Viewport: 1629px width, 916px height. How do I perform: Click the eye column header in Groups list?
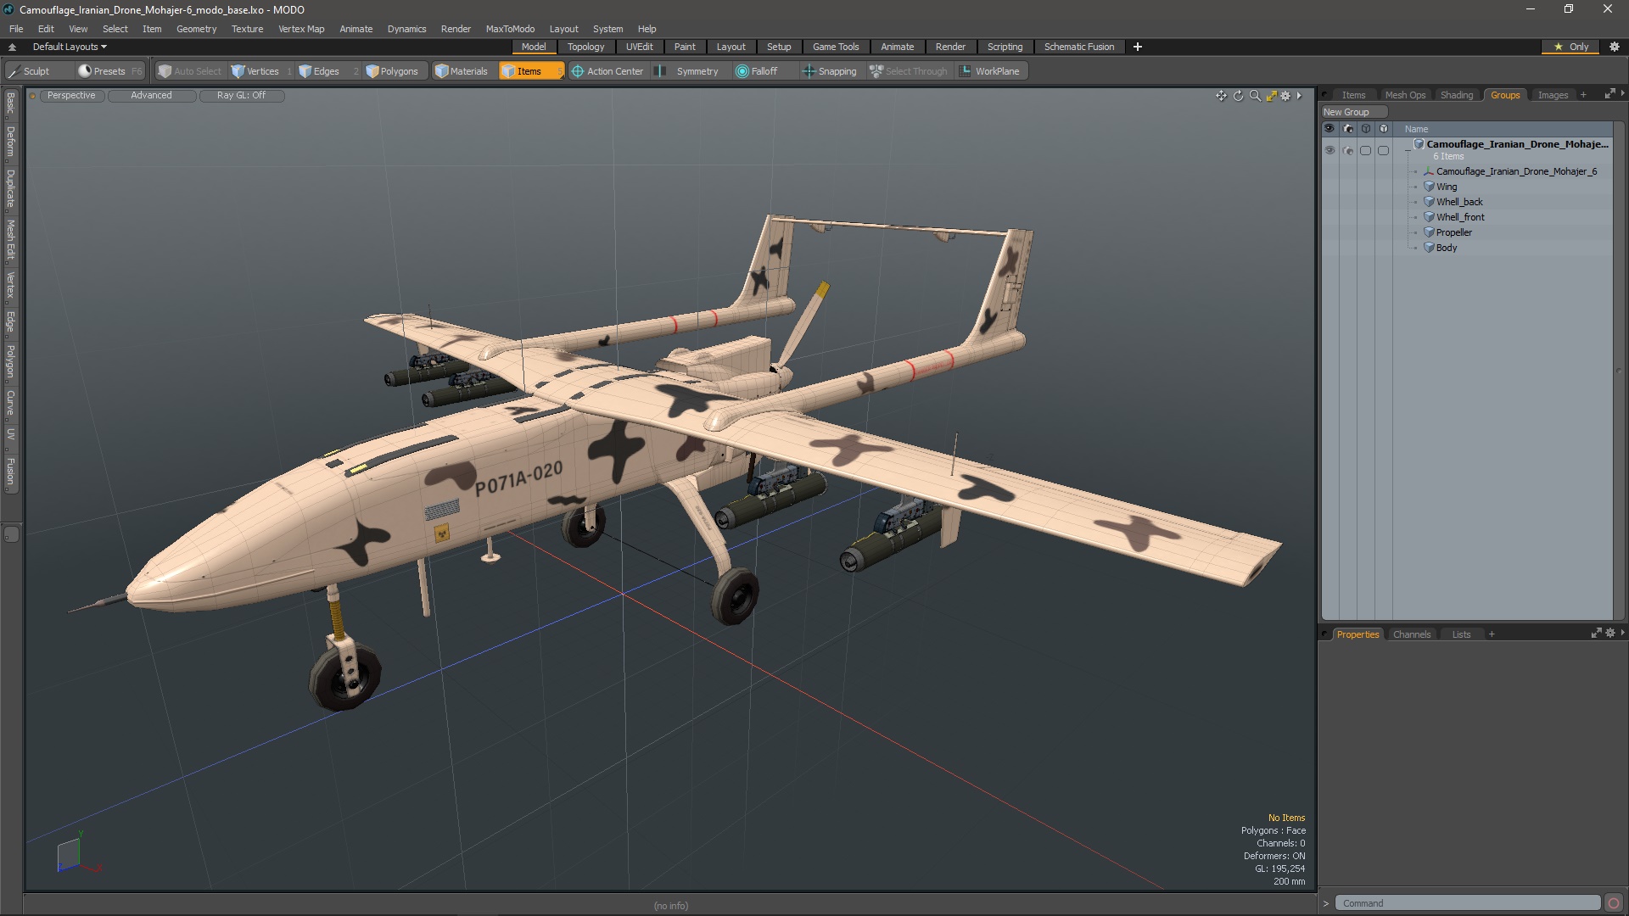[1330, 129]
